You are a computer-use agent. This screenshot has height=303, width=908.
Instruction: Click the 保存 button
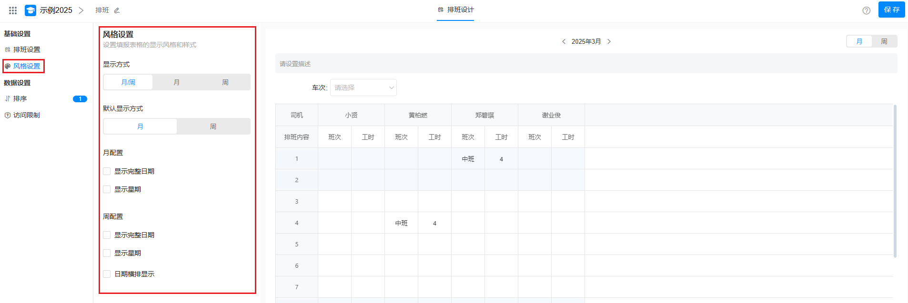click(891, 10)
